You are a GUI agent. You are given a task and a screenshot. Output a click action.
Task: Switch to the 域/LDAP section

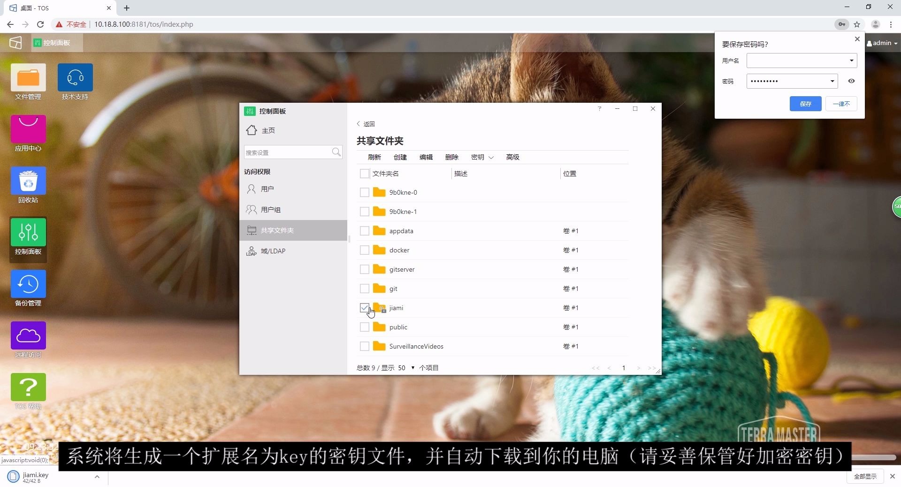coord(273,251)
